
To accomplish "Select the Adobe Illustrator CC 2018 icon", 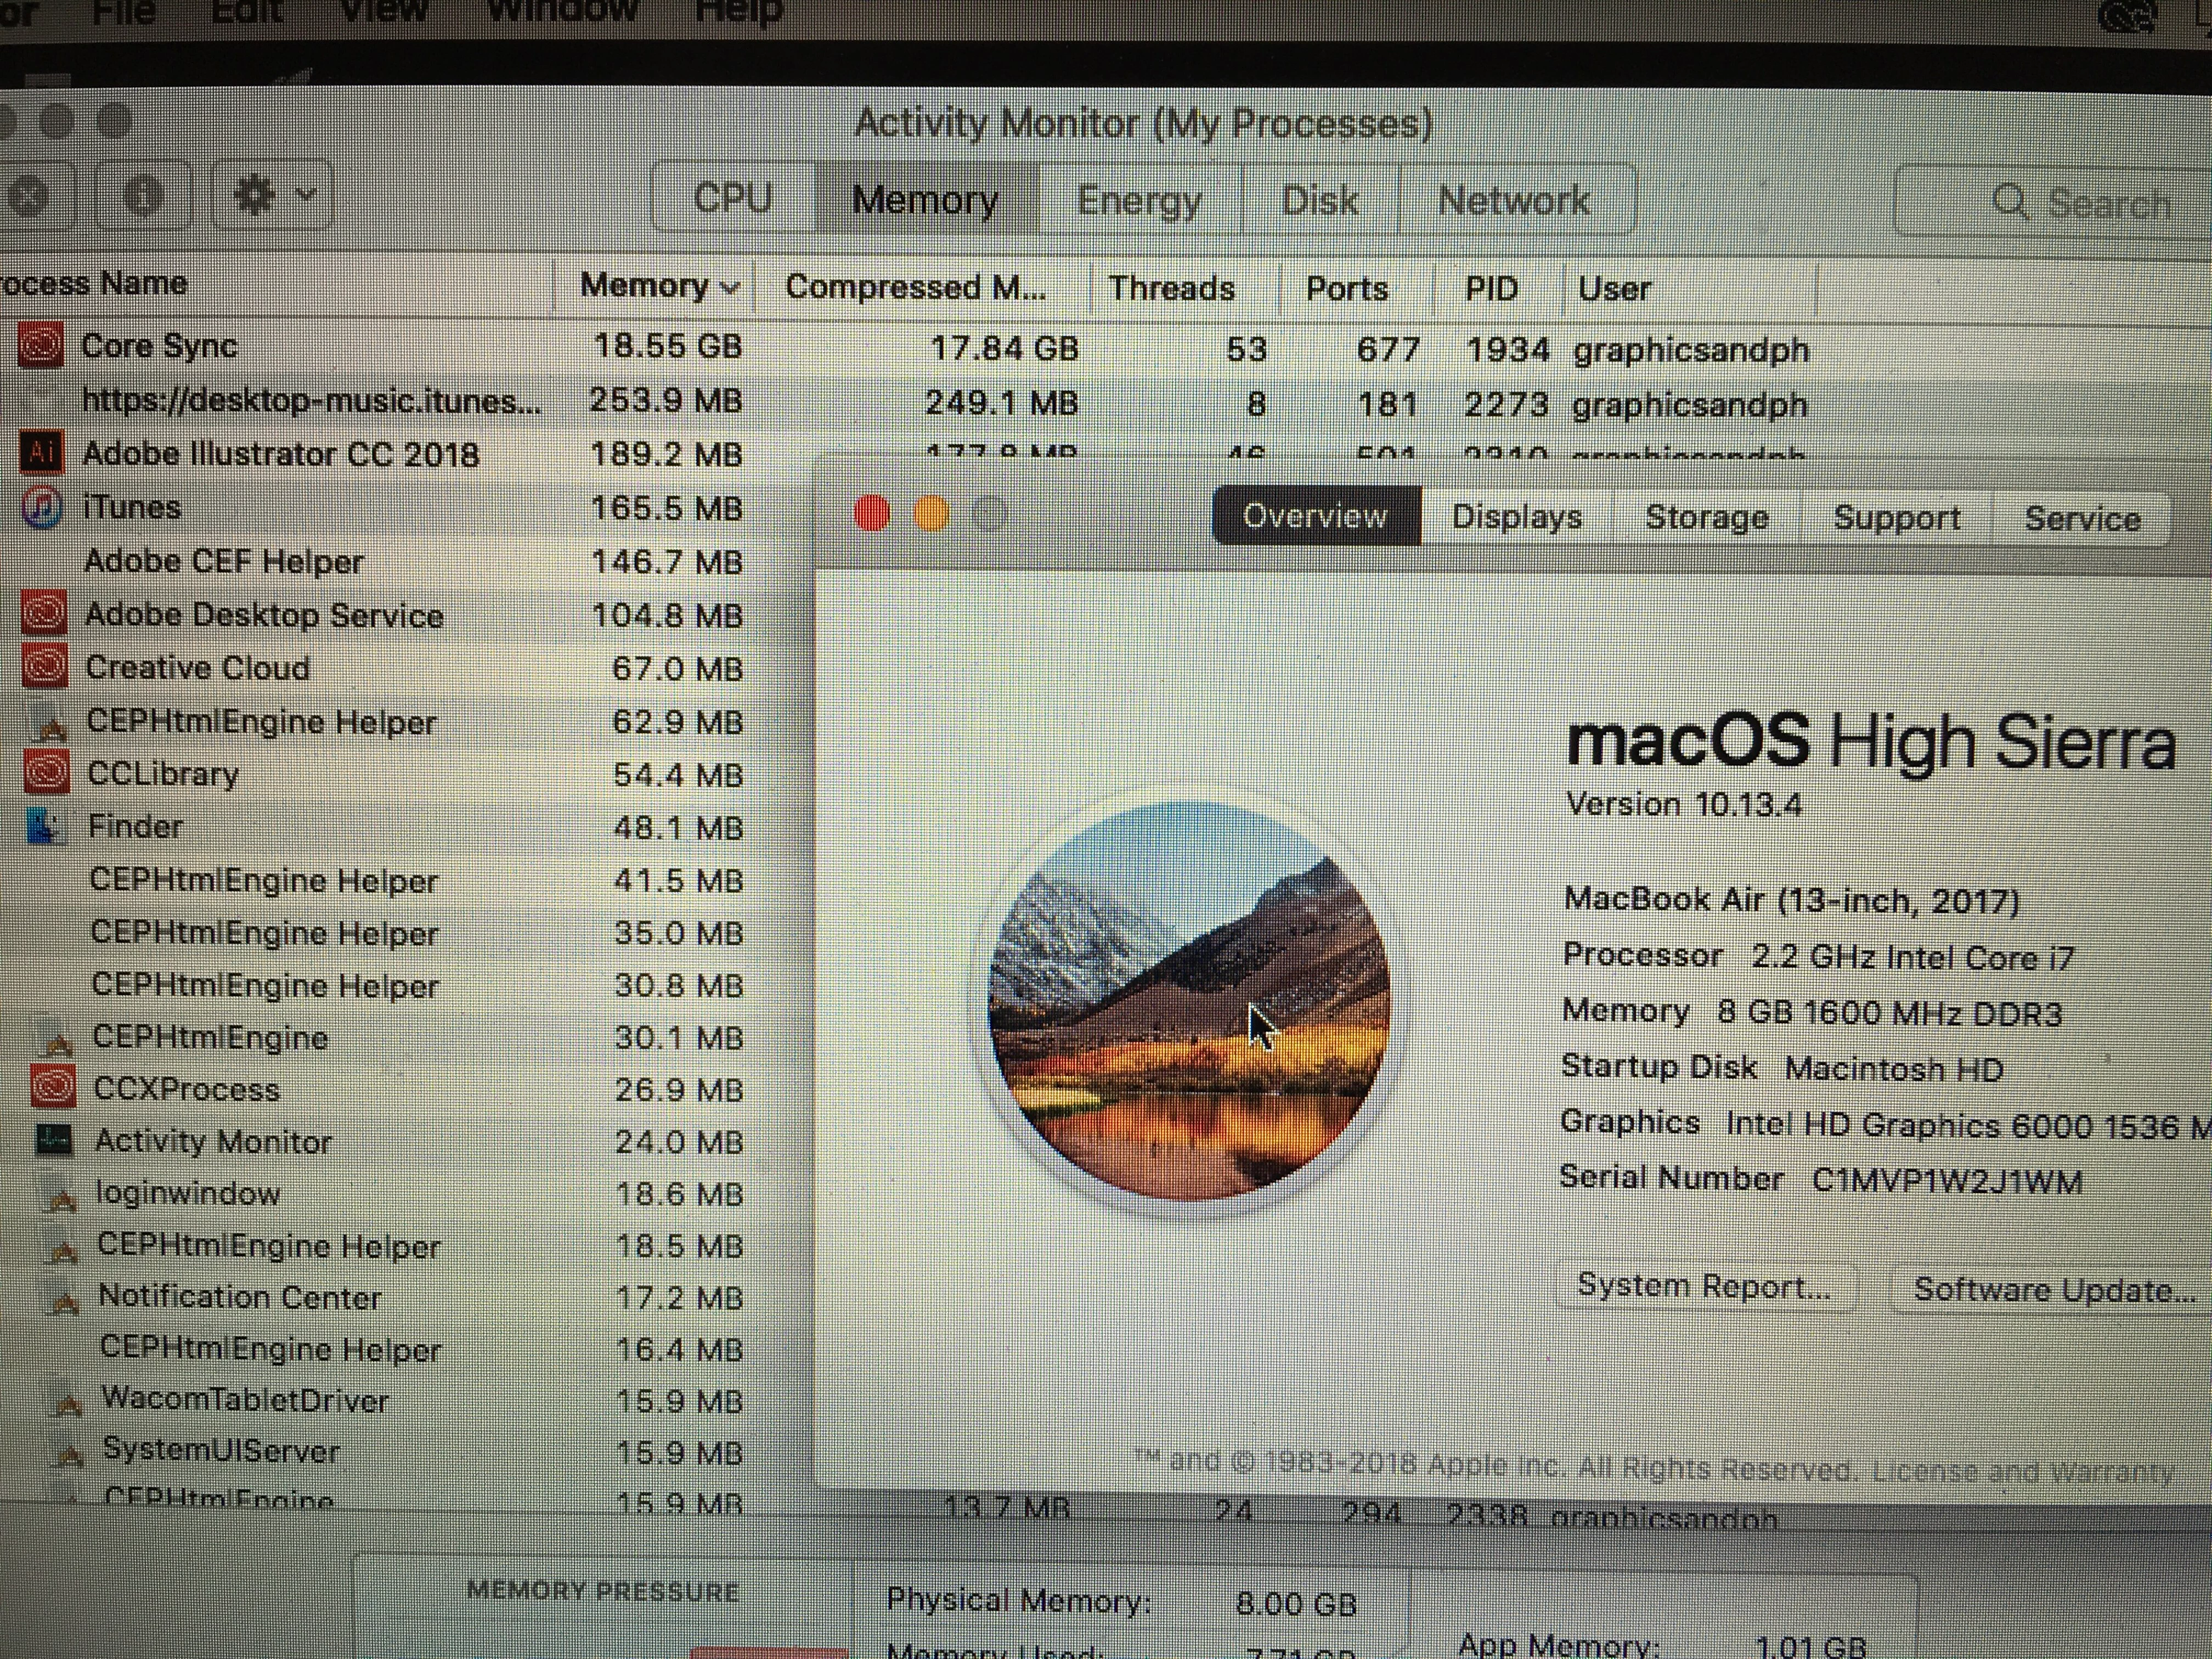I will click(41, 453).
